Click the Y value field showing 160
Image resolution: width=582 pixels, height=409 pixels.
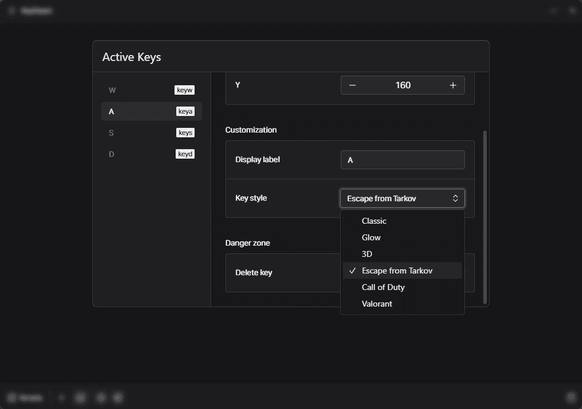pyautogui.click(x=403, y=85)
